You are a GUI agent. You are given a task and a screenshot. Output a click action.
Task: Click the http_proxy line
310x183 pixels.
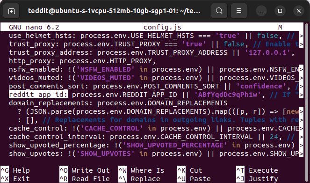point(82,61)
